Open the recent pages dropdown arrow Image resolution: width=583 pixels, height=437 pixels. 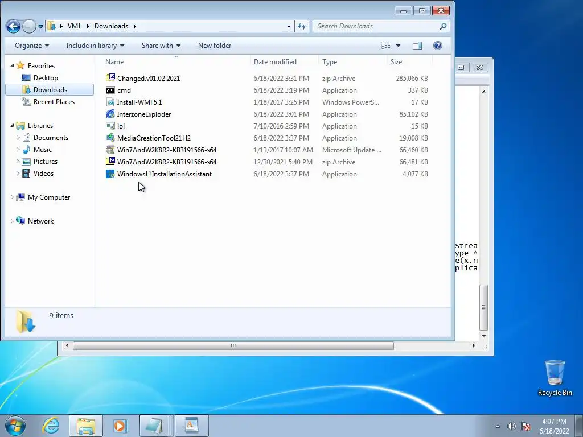[40, 26]
